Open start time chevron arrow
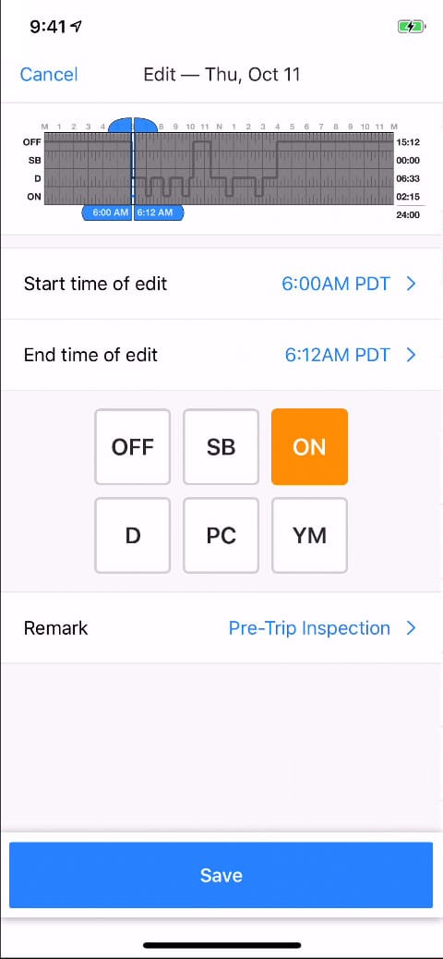443x959 pixels. [412, 284]
